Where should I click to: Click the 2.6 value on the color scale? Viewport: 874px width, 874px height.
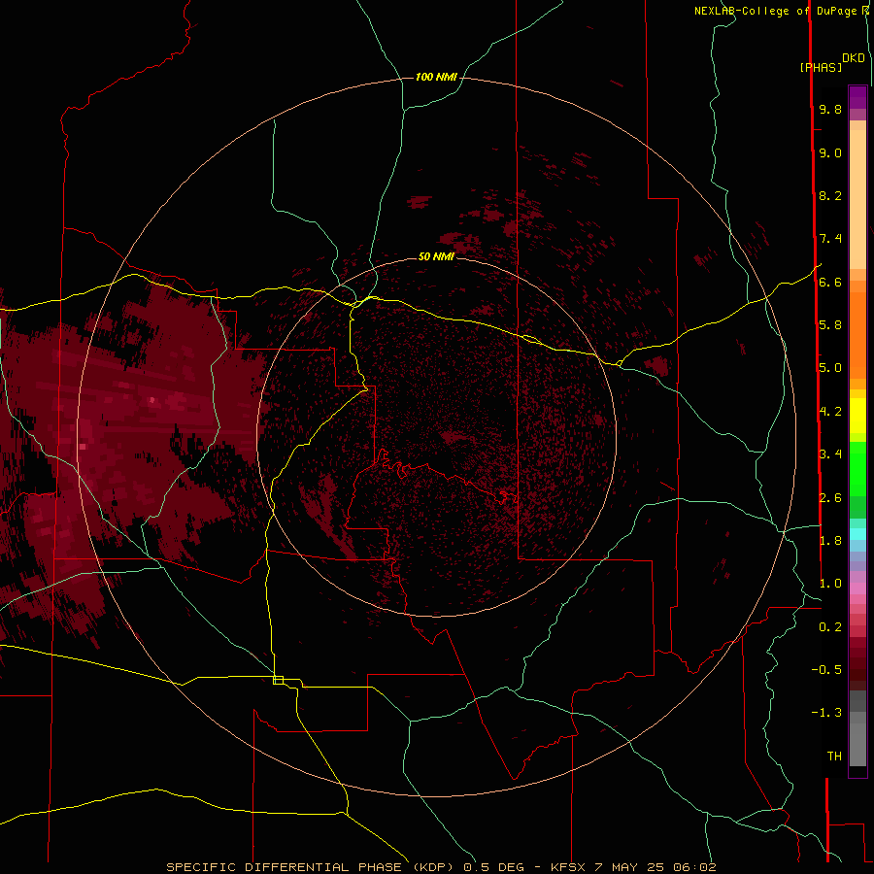[830, 497]
